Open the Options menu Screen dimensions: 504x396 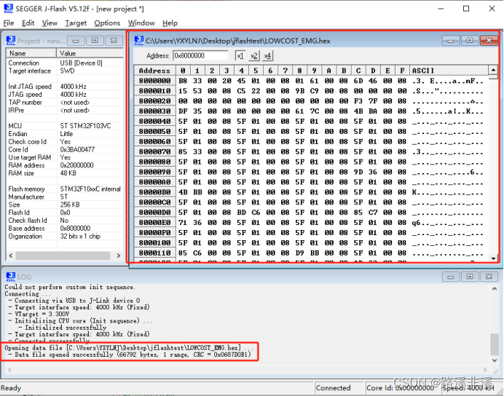pyautogui.click(x=107, y=23)
